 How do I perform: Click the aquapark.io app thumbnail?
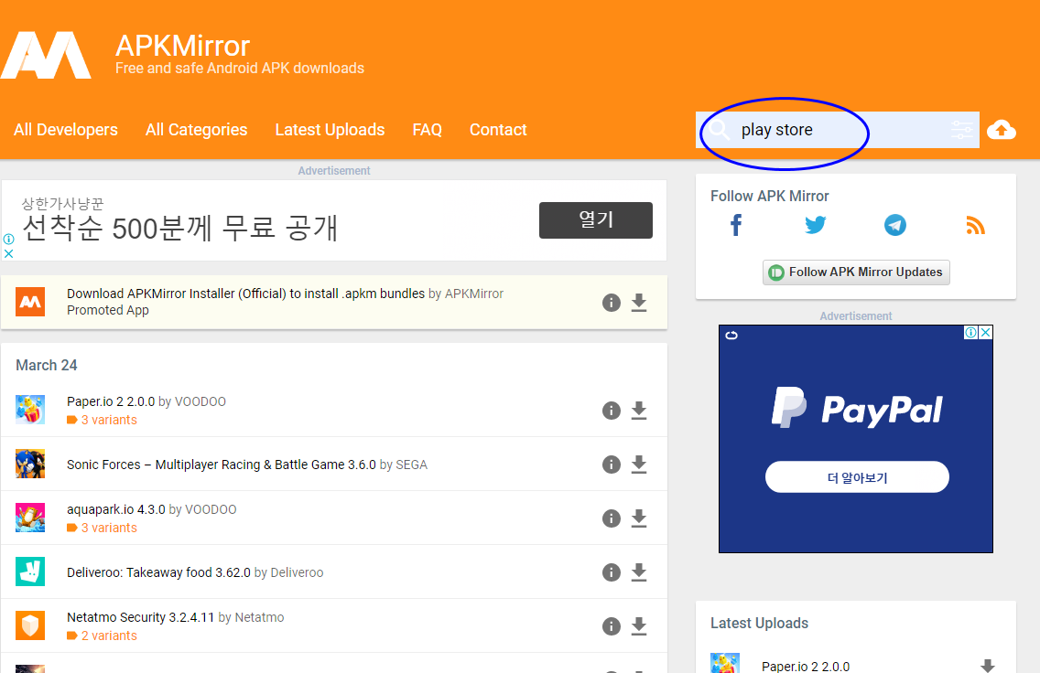30,518
